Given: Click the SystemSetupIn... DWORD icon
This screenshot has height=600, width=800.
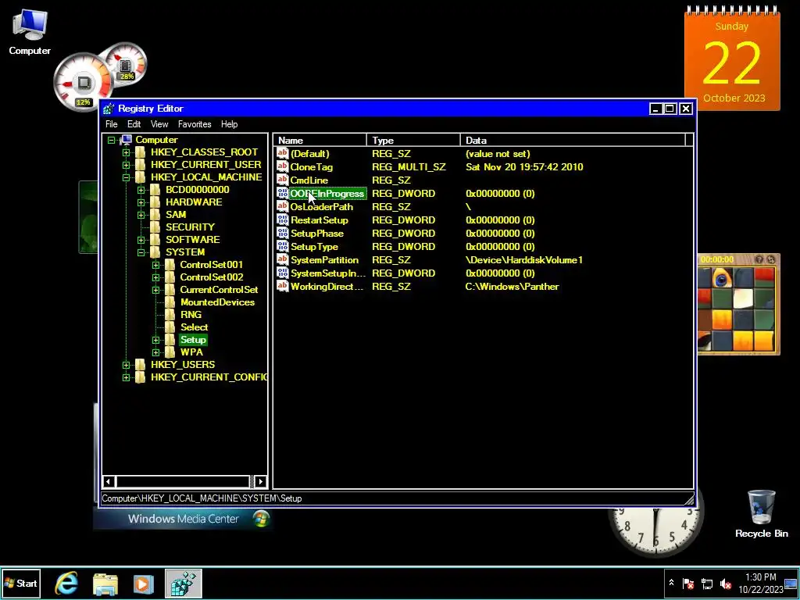Looking at the screenshot, I should point(282,273).
